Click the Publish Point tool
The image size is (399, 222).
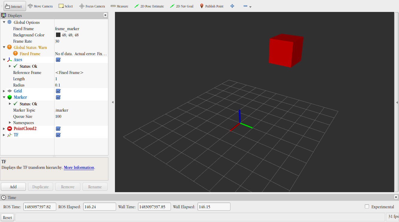[212, 6]
